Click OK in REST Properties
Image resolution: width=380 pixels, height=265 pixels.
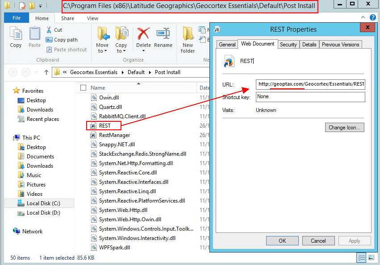pos(282,241)
